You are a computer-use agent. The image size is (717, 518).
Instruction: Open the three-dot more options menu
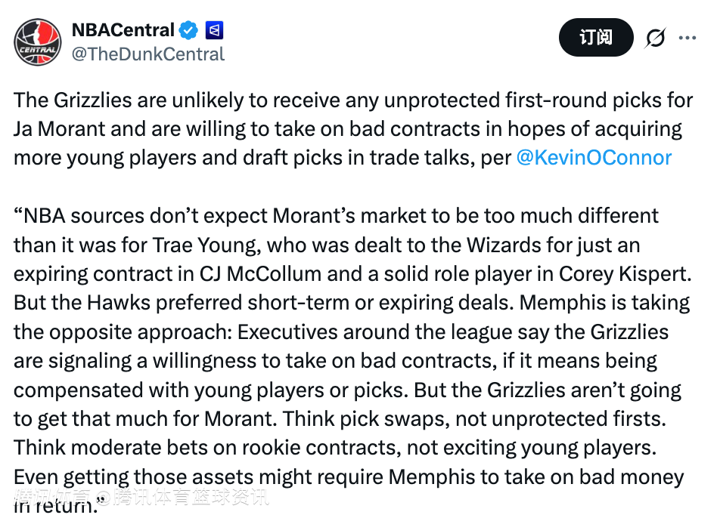click(x=688, y=37)
